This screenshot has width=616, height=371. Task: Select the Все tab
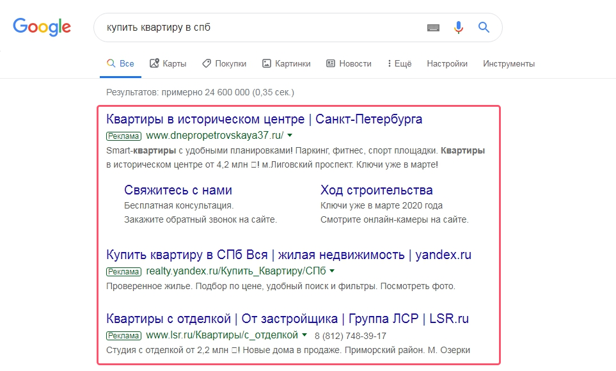[121, 64]
